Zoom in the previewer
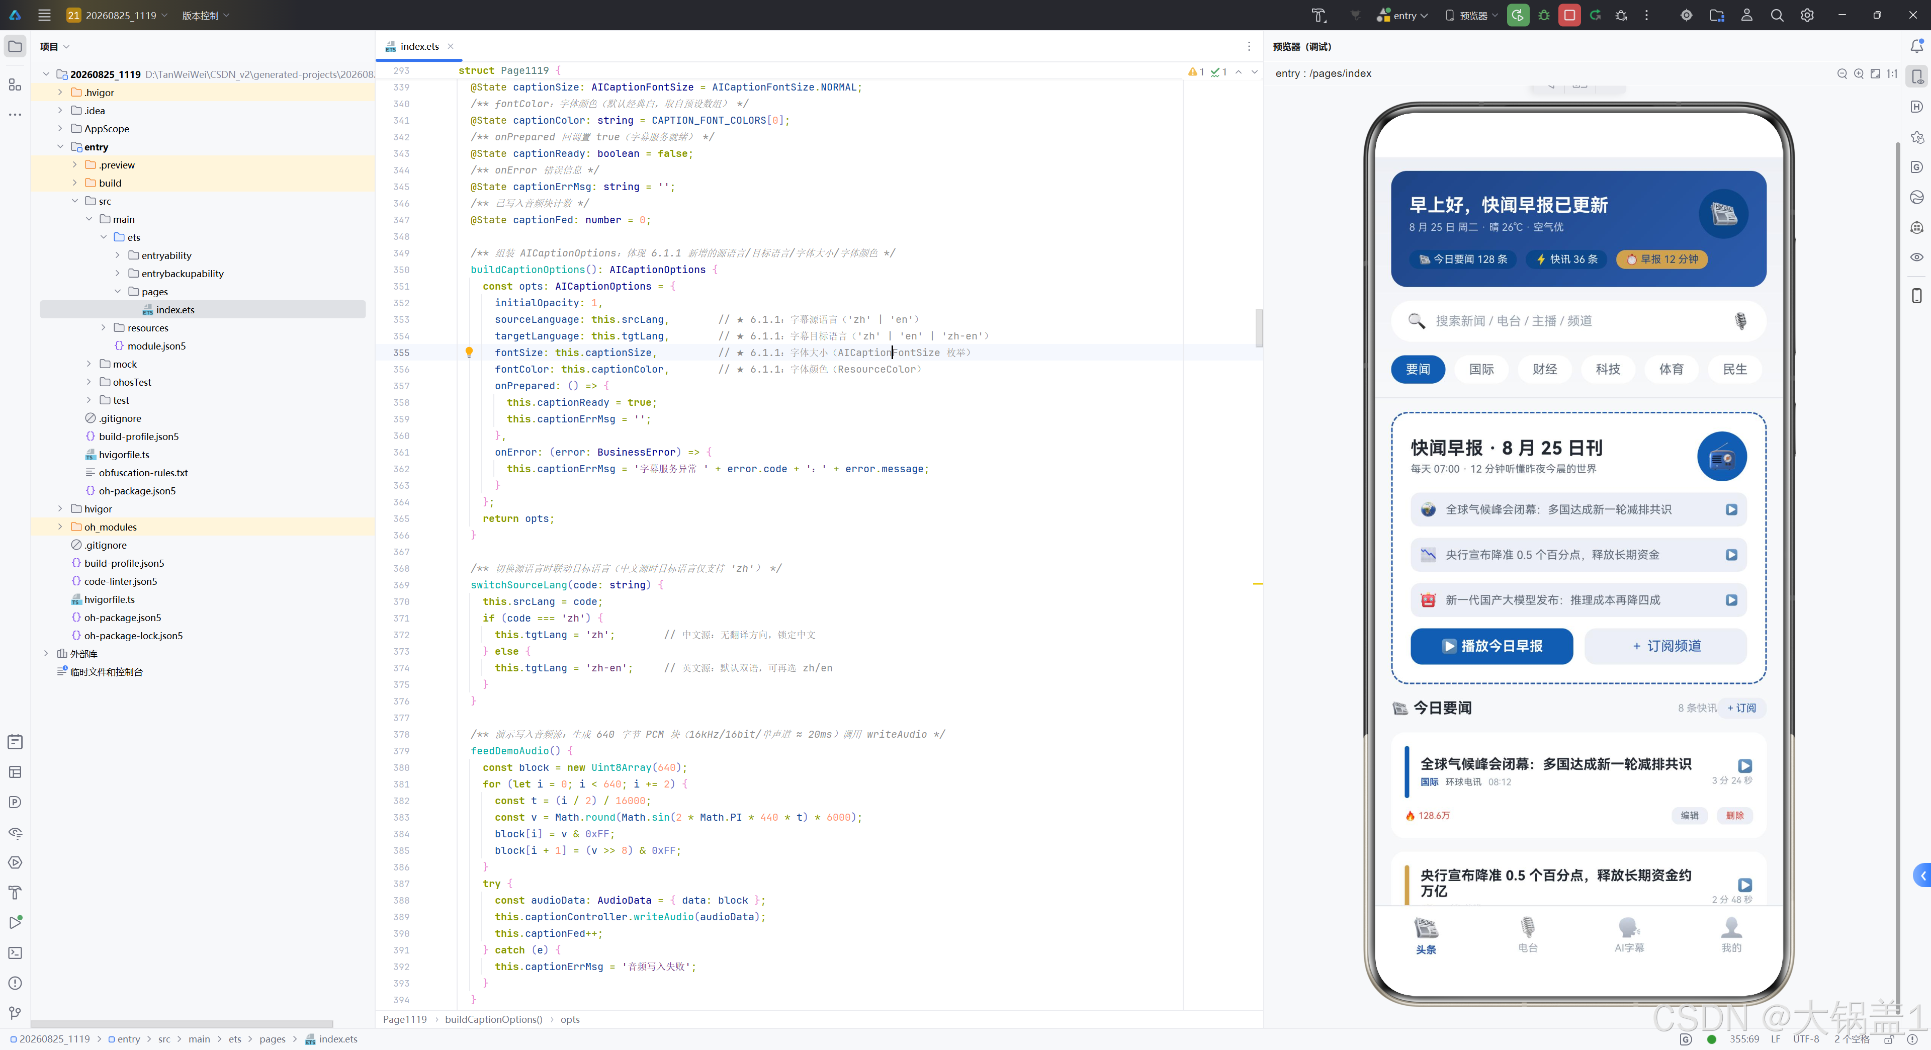Image resolution: width=1931 pixels, height=1050 pixels. pyautogui.click(x=1858, y=73)
